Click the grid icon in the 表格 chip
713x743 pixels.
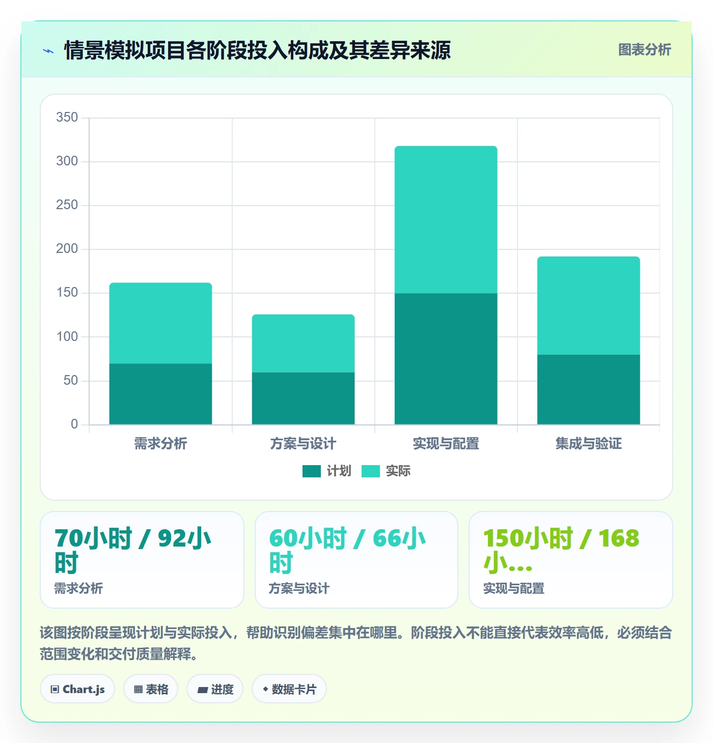click(x=138, y=690)
